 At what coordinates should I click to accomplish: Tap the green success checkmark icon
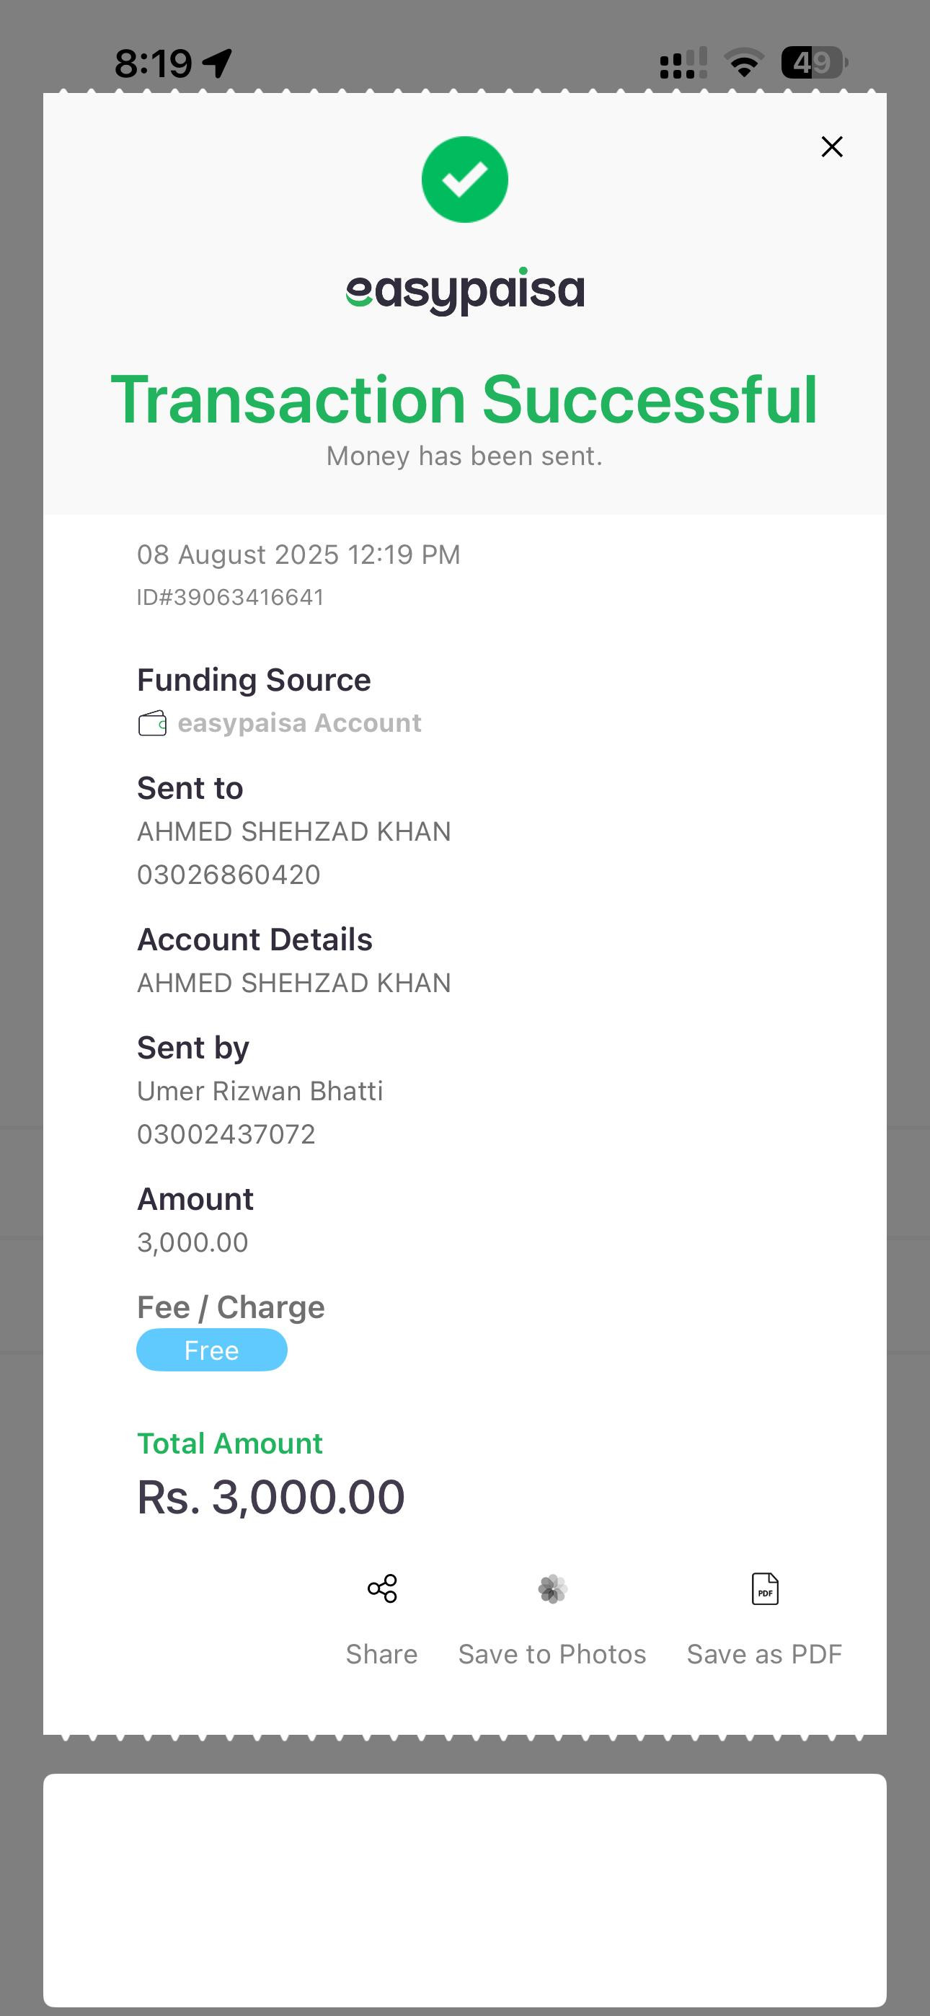tap(465, 180)
